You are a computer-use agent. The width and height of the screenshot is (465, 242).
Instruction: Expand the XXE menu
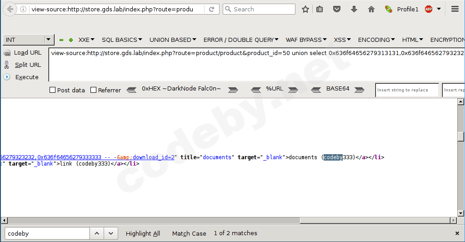click(86, 40)
